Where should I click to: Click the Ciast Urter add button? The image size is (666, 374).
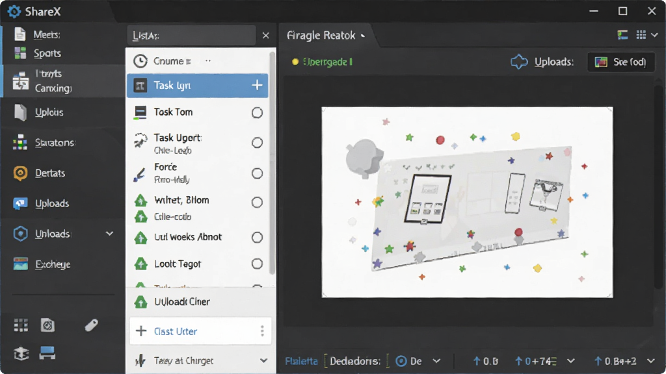click(x=141, y=330)
